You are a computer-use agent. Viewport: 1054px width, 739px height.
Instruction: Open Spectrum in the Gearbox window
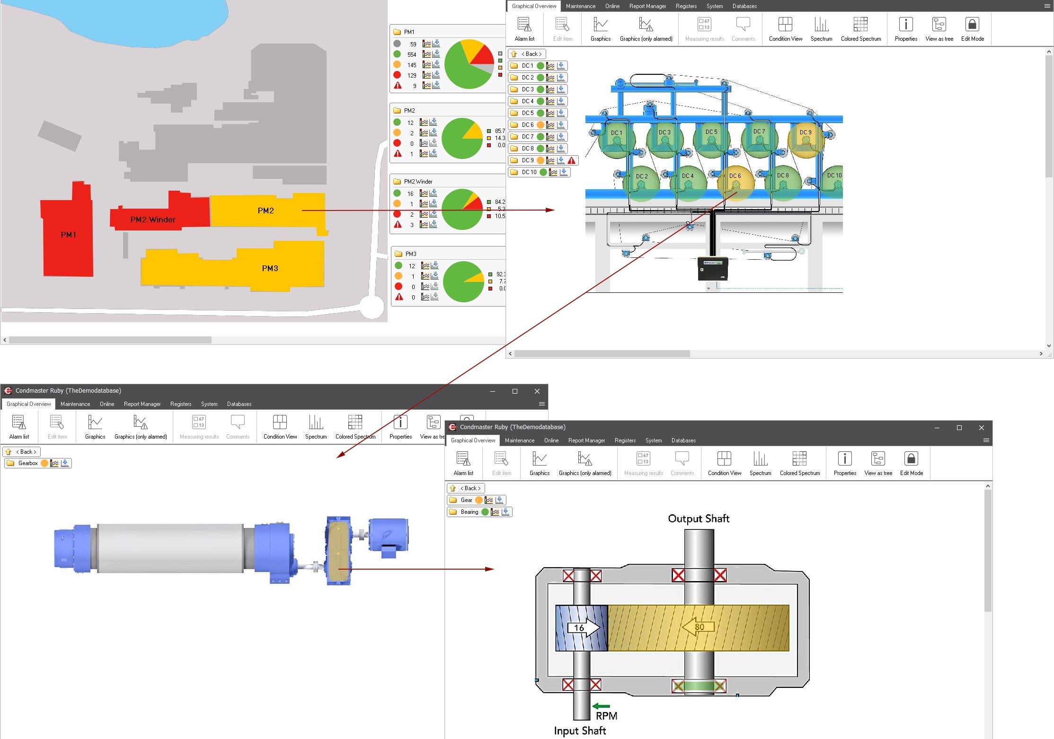pyautogui.click(x=316, y=427)
